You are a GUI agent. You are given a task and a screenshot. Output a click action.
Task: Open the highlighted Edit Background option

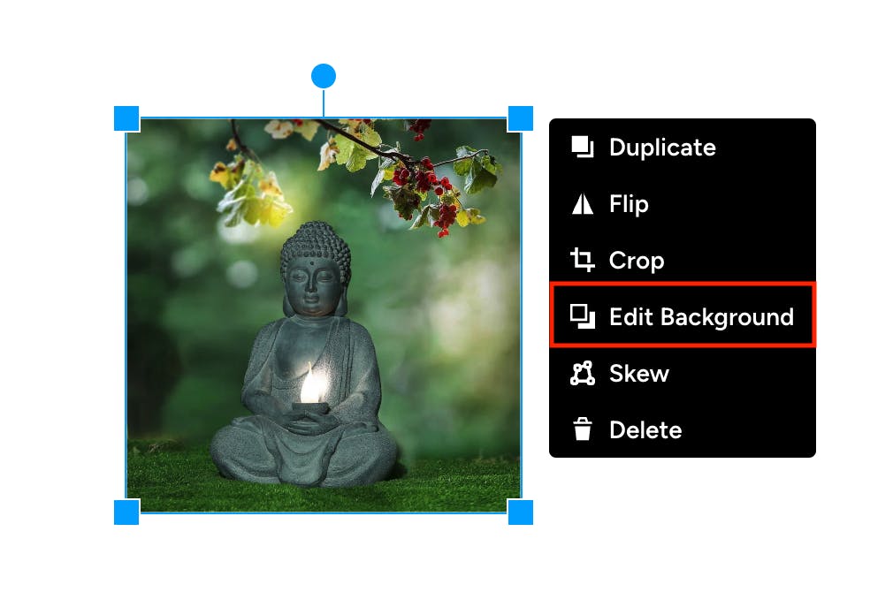pos(683,315)
